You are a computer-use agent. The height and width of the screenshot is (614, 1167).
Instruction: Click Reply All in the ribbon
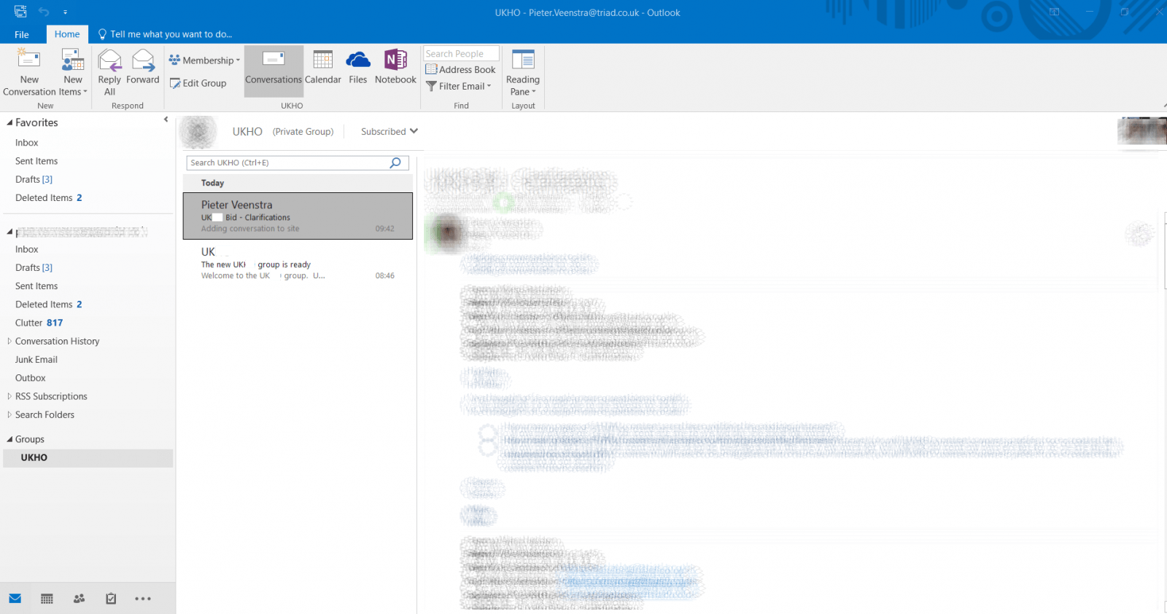tap(109, 71)
